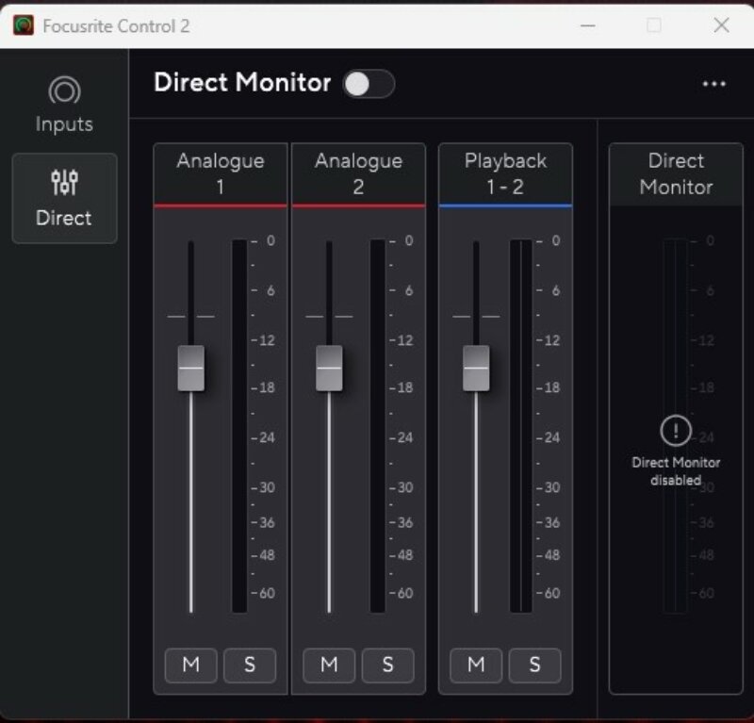Click the Playback 1-2 stereo level meter

click(x=521, y=426)
